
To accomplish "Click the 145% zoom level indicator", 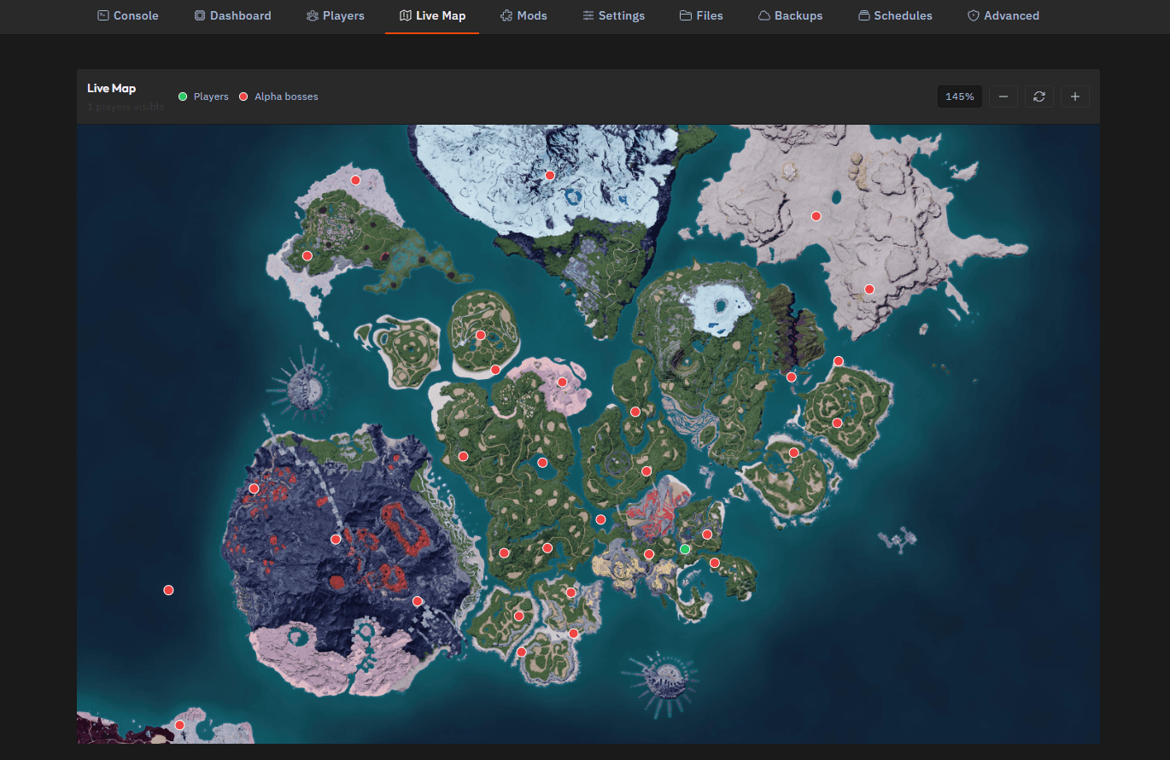I will pos(960,96).
